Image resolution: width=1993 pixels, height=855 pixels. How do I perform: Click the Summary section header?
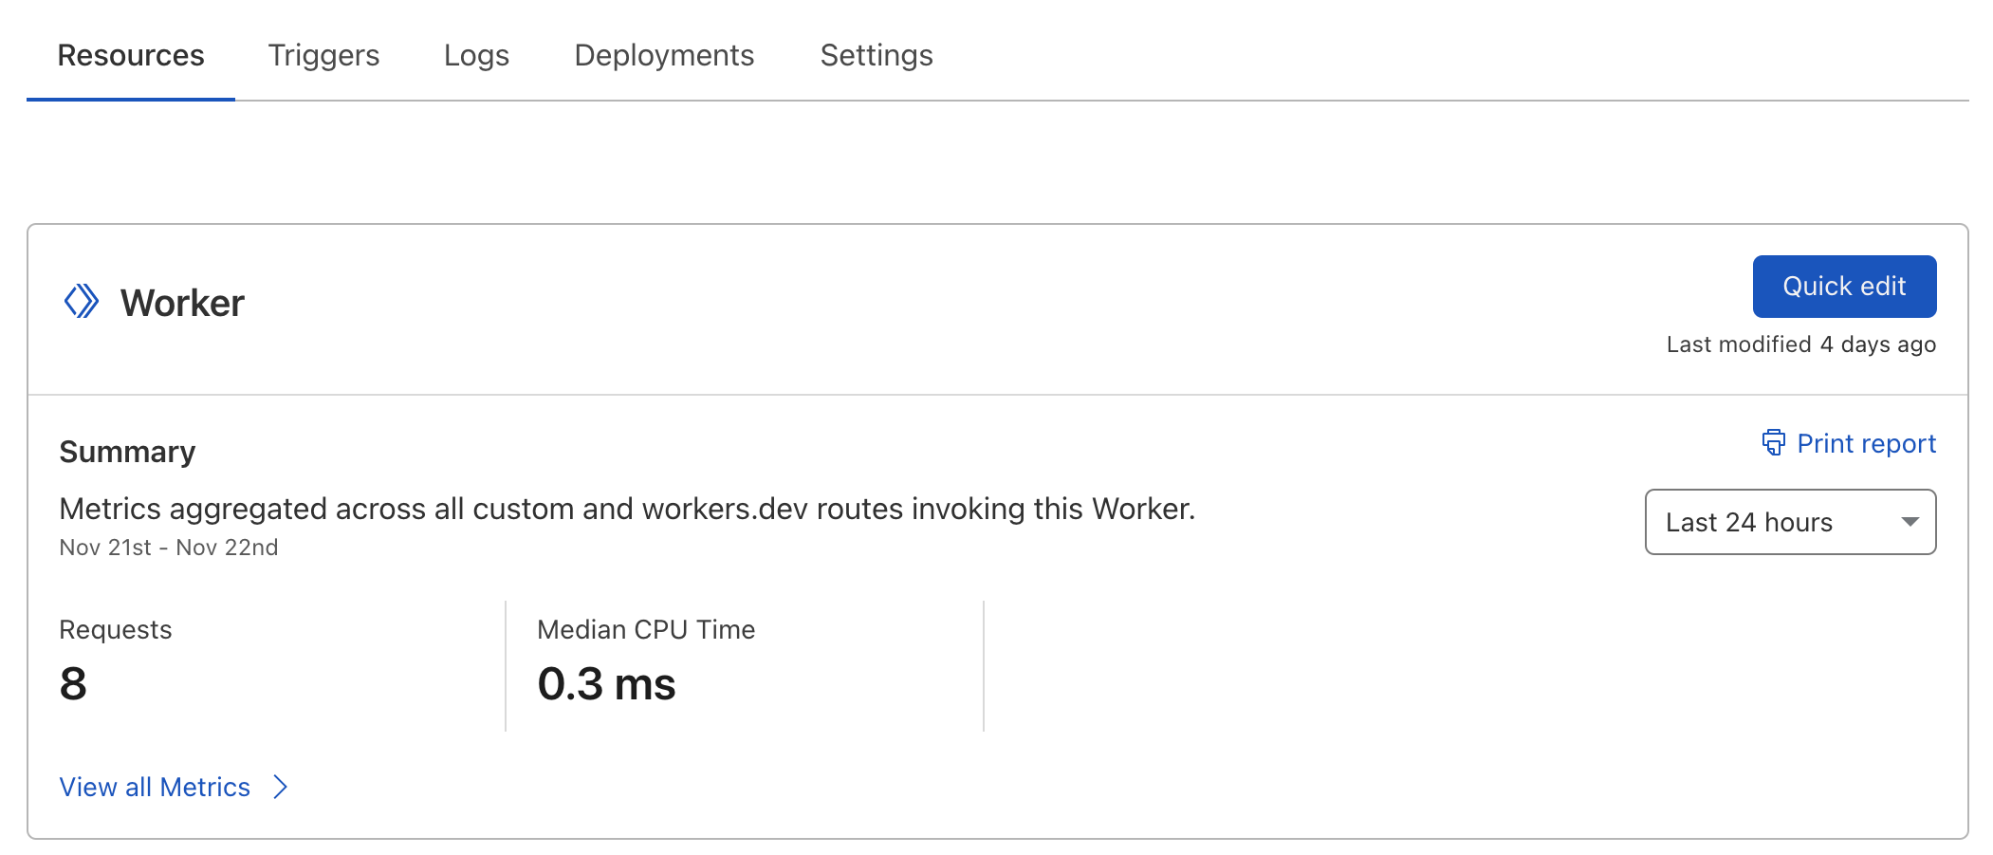click(127, 451)
